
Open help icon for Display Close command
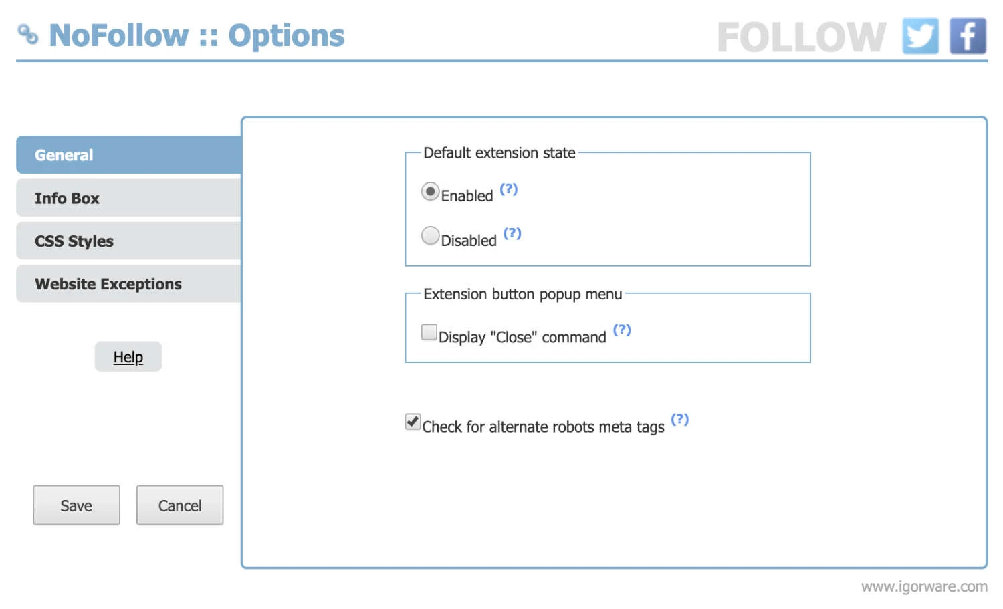[x=623, y=330]
